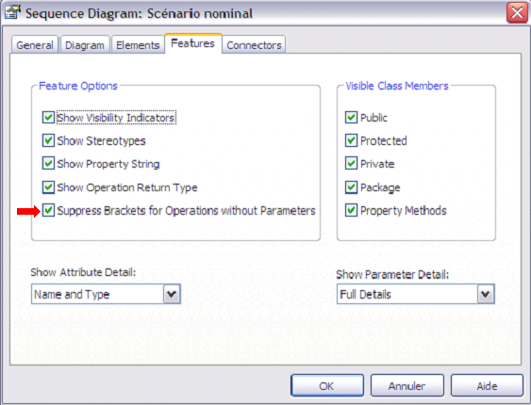Confirm settings with OK button
This screenshot has height=405, width=531.
(326, 385)
